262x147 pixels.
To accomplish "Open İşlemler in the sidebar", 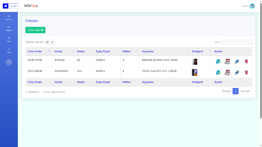I will (9, 18).
